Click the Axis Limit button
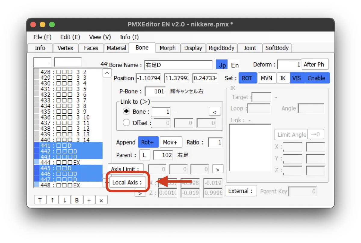The height and width of the screenshot is (243, 361). click(126, 169)
